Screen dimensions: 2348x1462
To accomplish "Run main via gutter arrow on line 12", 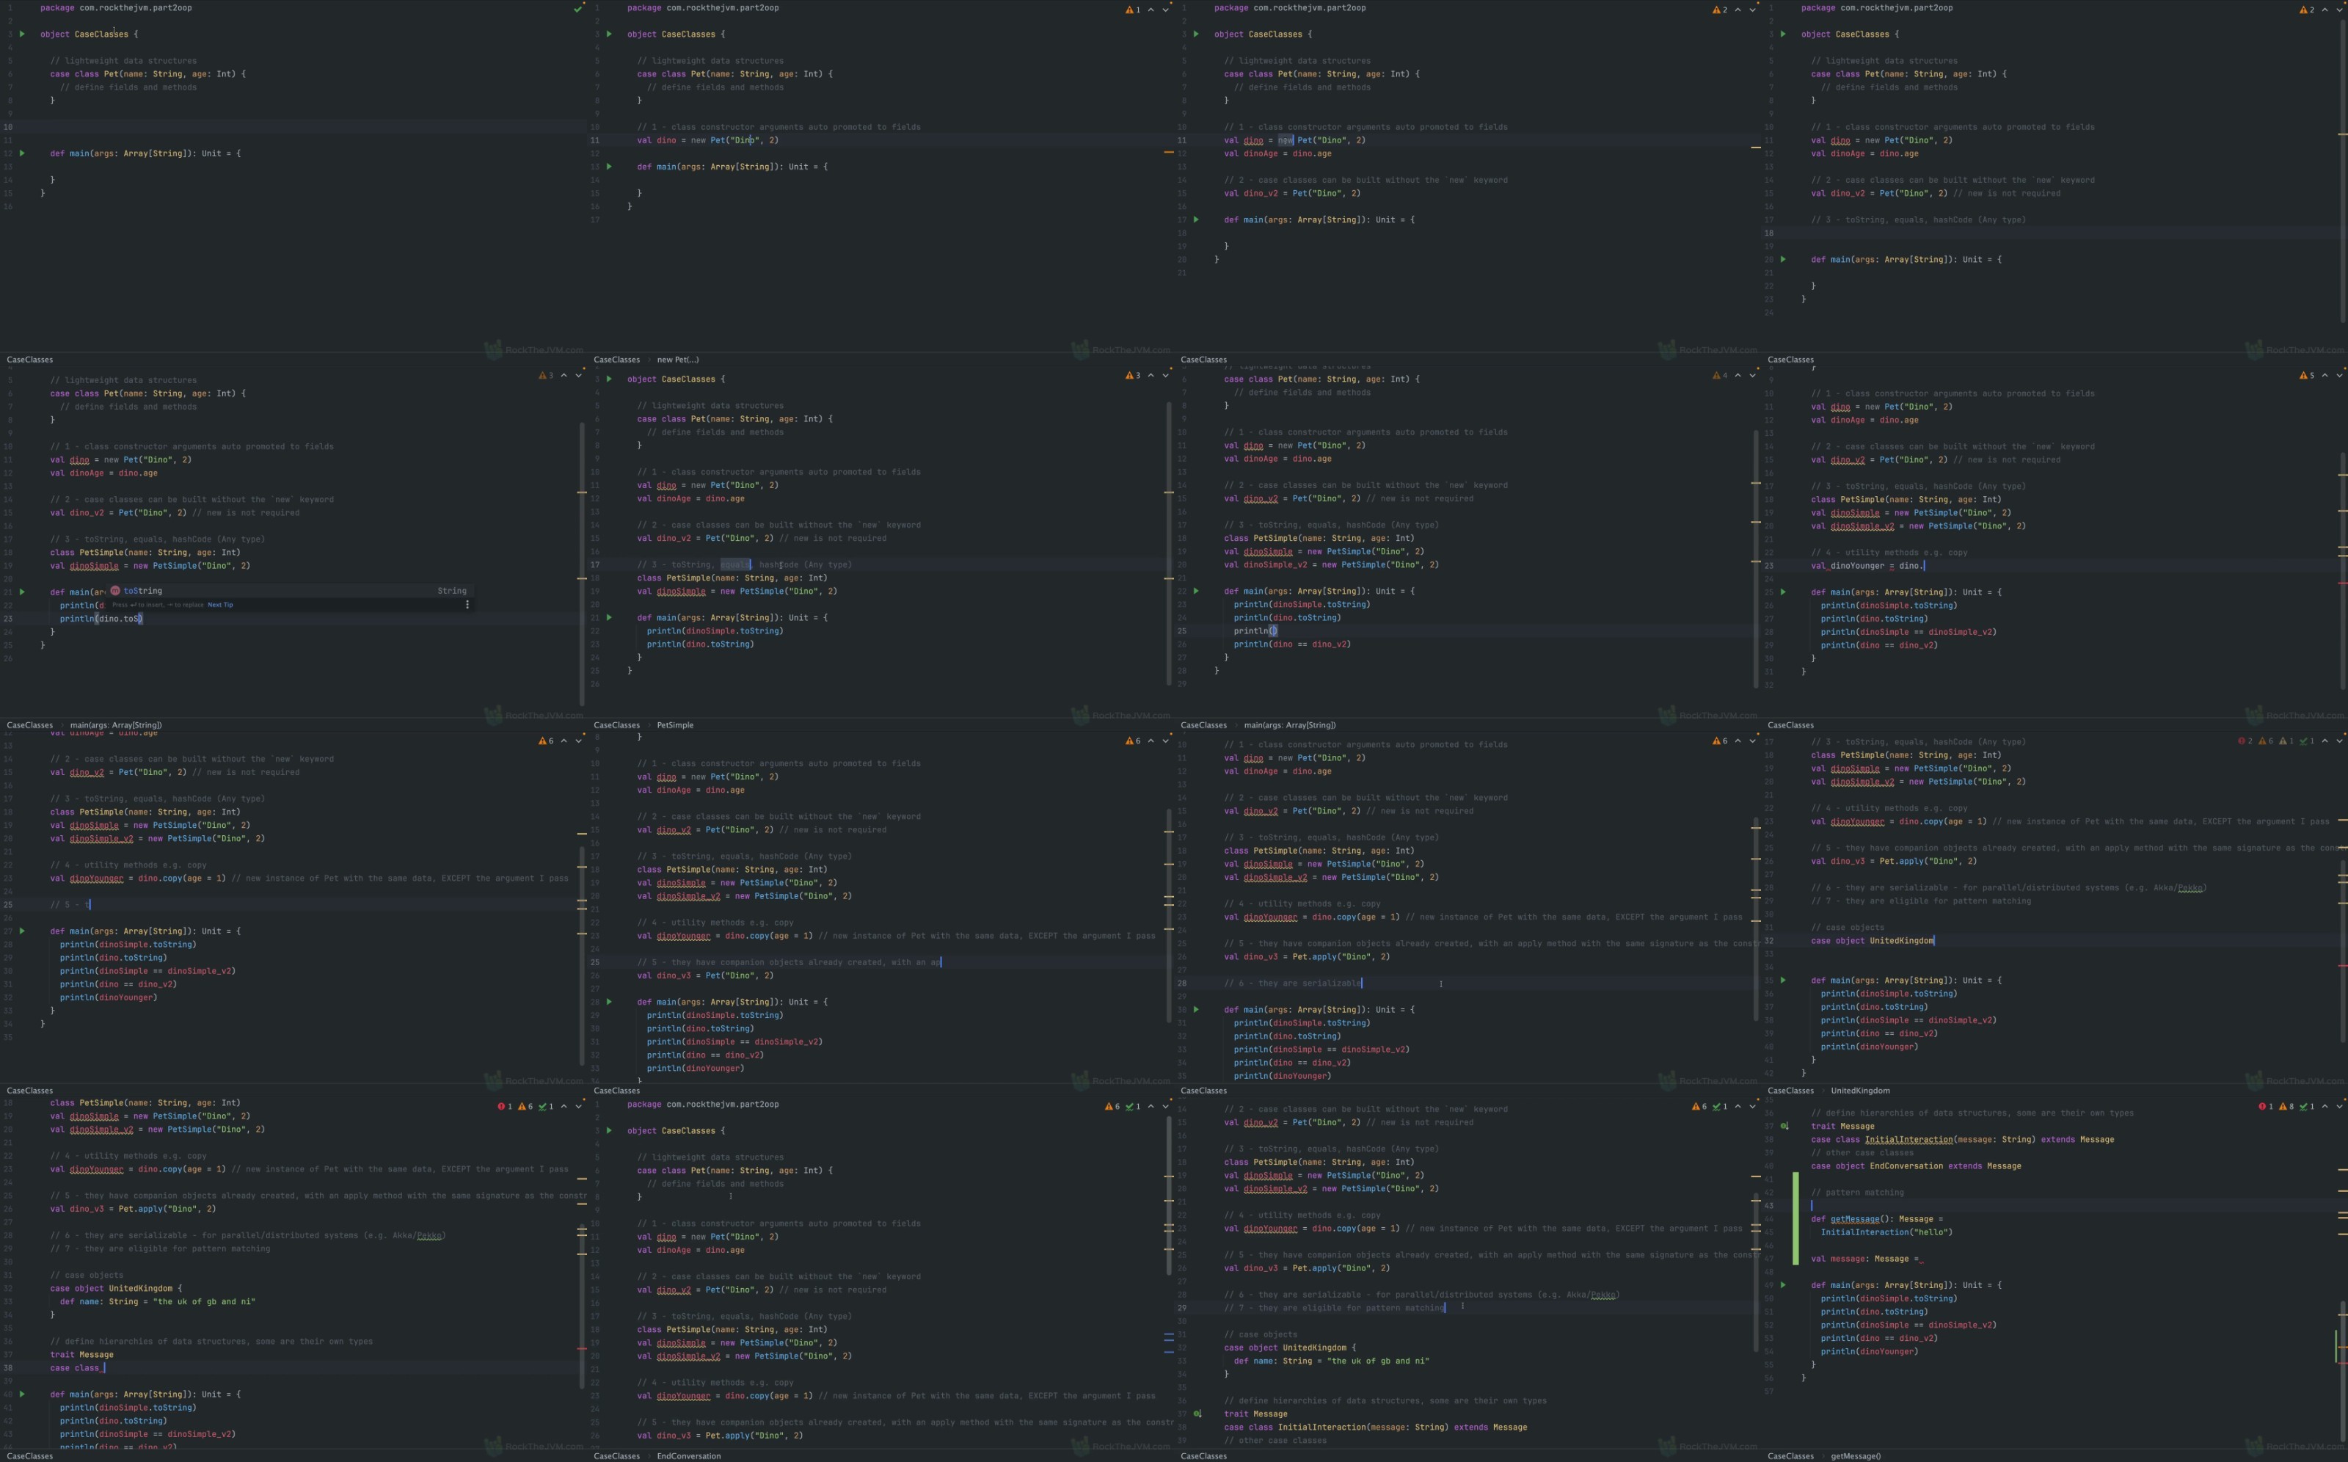I will pyautogui.click(x=22, y=153).
